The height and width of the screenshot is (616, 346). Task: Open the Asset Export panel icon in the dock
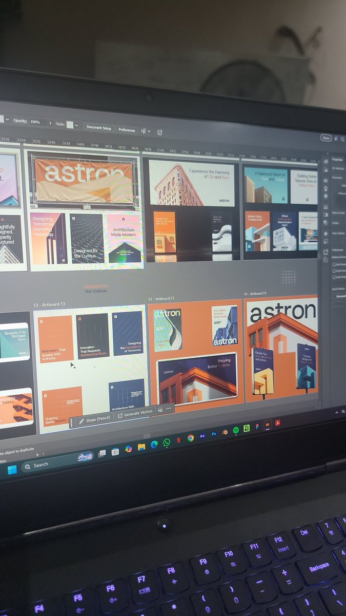(325, 252)
